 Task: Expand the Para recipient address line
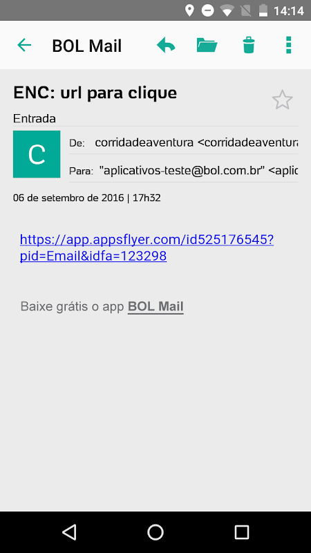pos(183,171)
